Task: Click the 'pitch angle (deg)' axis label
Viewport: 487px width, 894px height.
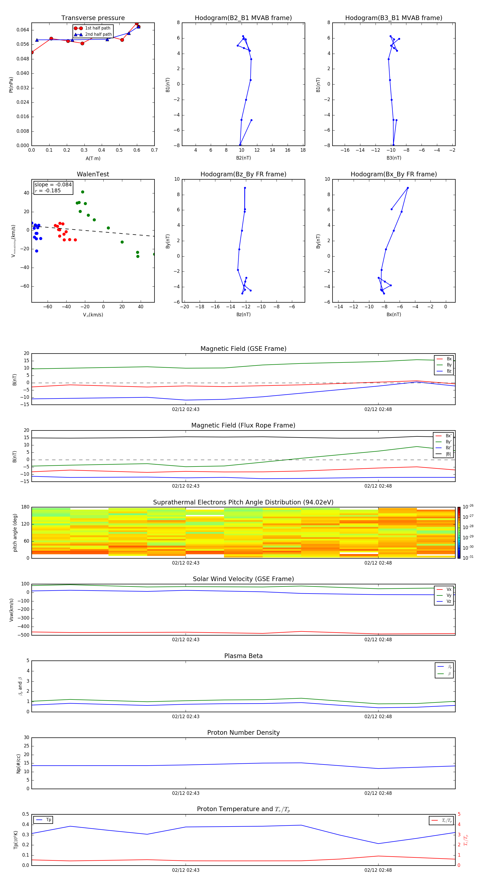Action: 15,533
